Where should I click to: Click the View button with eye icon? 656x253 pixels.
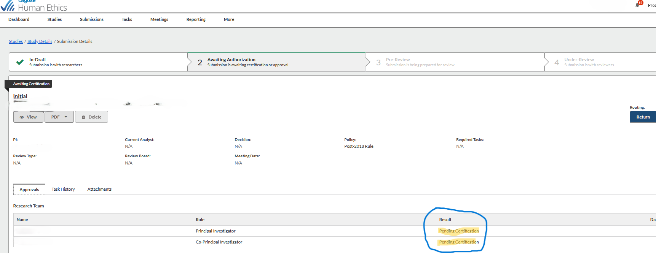[28, 117]
